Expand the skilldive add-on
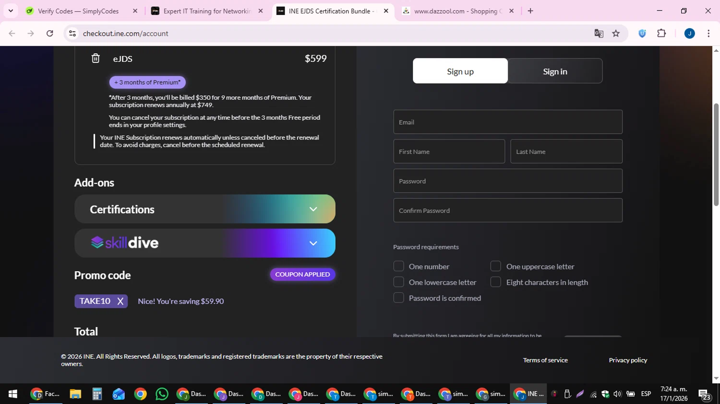The image size is (720, 404). pos(204,243)
